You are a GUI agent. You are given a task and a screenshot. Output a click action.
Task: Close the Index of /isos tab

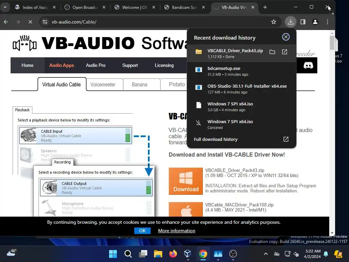54,8
